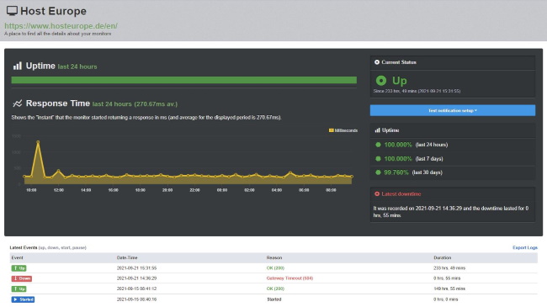547x307 pixels.
Task: Click the 0 hrs, 55 mins duration cell
Action: click(x=447, y=278)
